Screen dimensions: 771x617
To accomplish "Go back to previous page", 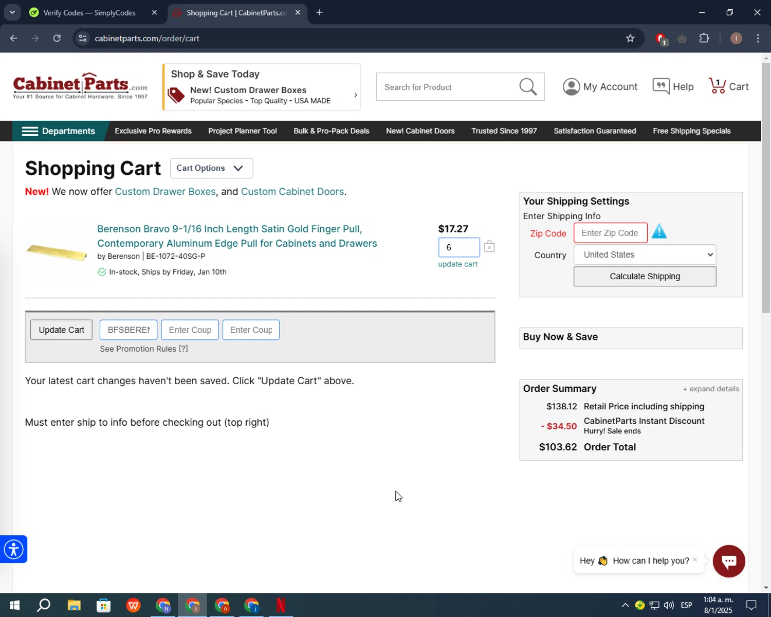I will [14, 39].
